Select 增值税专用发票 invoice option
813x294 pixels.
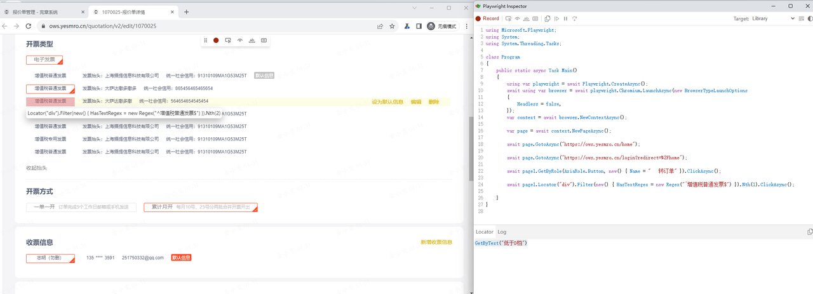tap(50, 138)
